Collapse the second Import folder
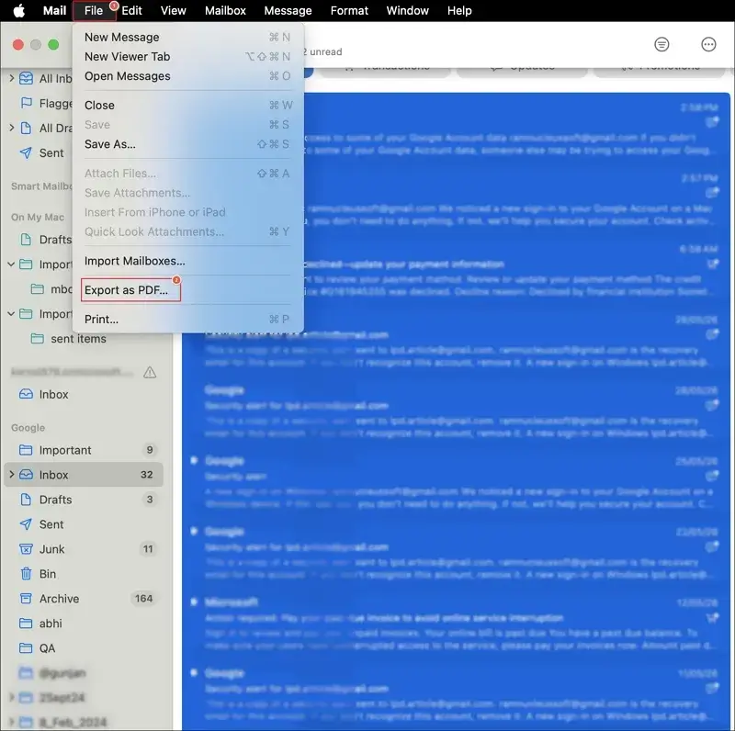Viewport: 735px width, 731px height. pos(11,313)
